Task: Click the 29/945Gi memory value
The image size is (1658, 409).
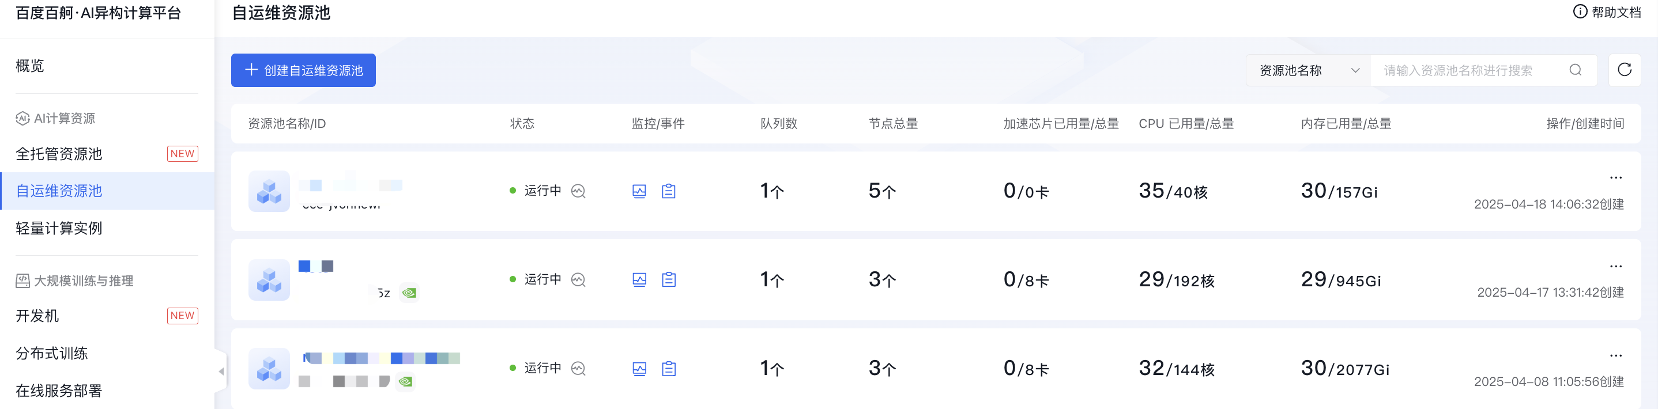Action: (1341, 280)
